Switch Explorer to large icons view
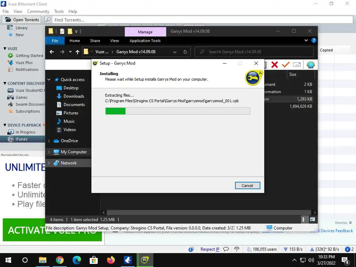 point(313,219)
